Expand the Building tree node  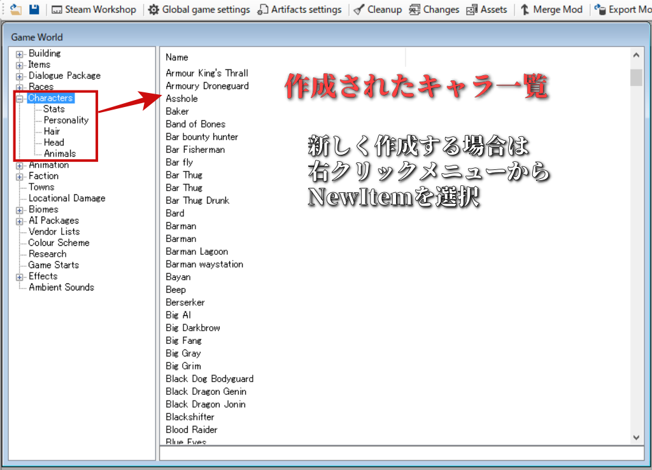pos(20,54)
